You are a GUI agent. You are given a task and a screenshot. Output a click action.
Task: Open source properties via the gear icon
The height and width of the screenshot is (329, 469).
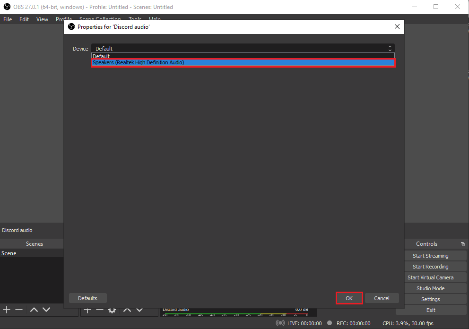[112, 311]
